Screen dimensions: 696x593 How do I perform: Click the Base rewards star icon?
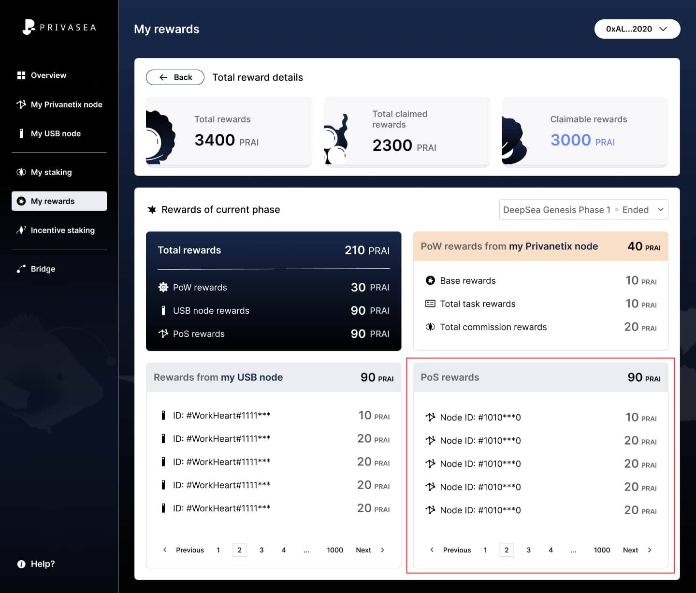(430, 280)
